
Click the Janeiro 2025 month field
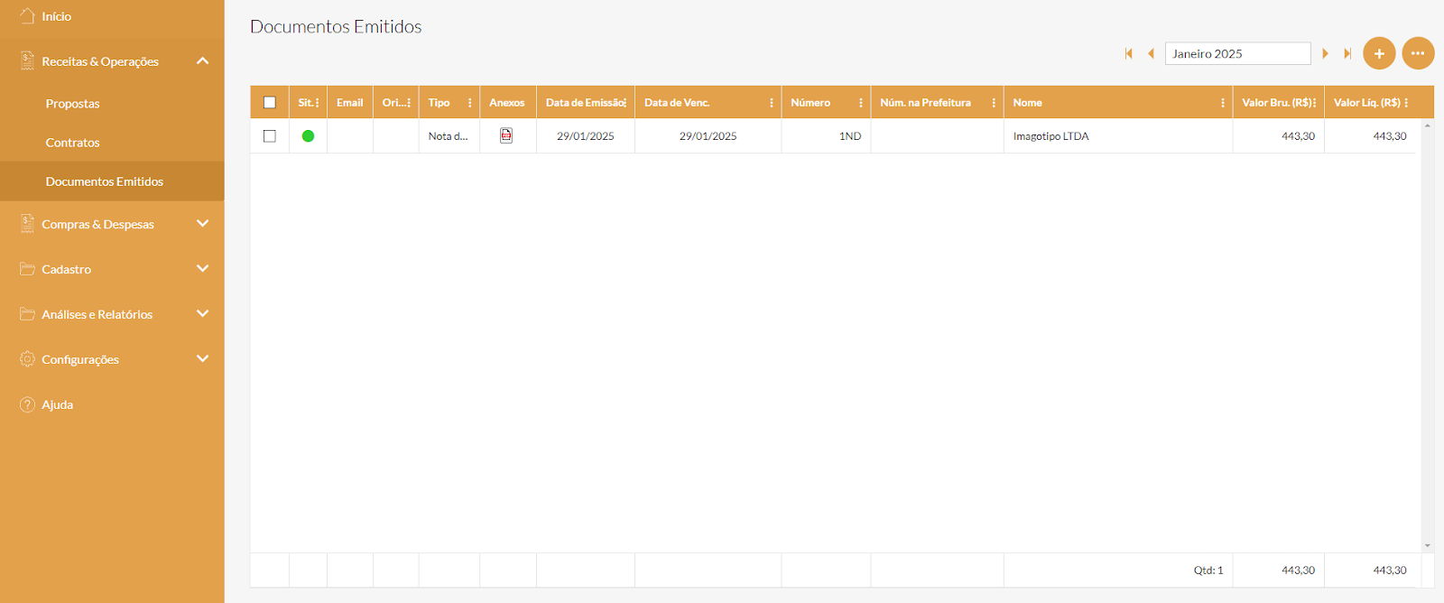coord(1238,53)
